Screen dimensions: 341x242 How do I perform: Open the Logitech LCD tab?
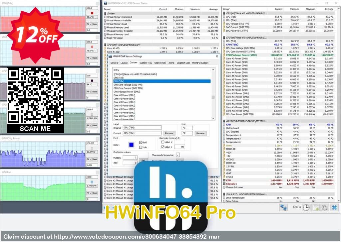coord(183,63)
